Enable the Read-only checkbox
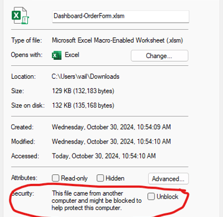The height and width of the screenshot is (217, 223). coord(55,178)
